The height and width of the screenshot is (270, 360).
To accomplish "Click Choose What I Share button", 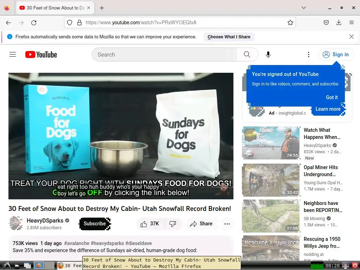I will point(229,37).
